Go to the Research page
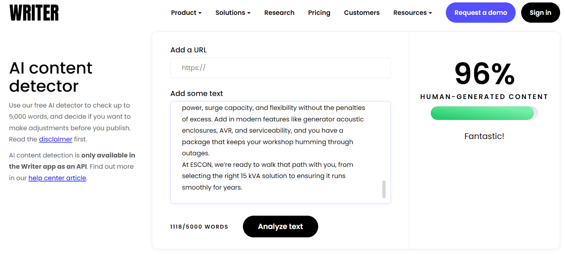Image resolution: width=565 pixels, height=255 pixels. click(279, 13)
